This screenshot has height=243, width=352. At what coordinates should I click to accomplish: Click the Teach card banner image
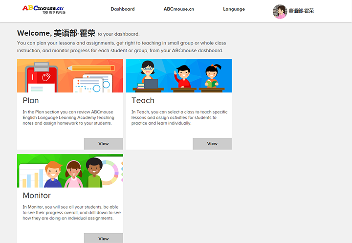coord(179,76)
